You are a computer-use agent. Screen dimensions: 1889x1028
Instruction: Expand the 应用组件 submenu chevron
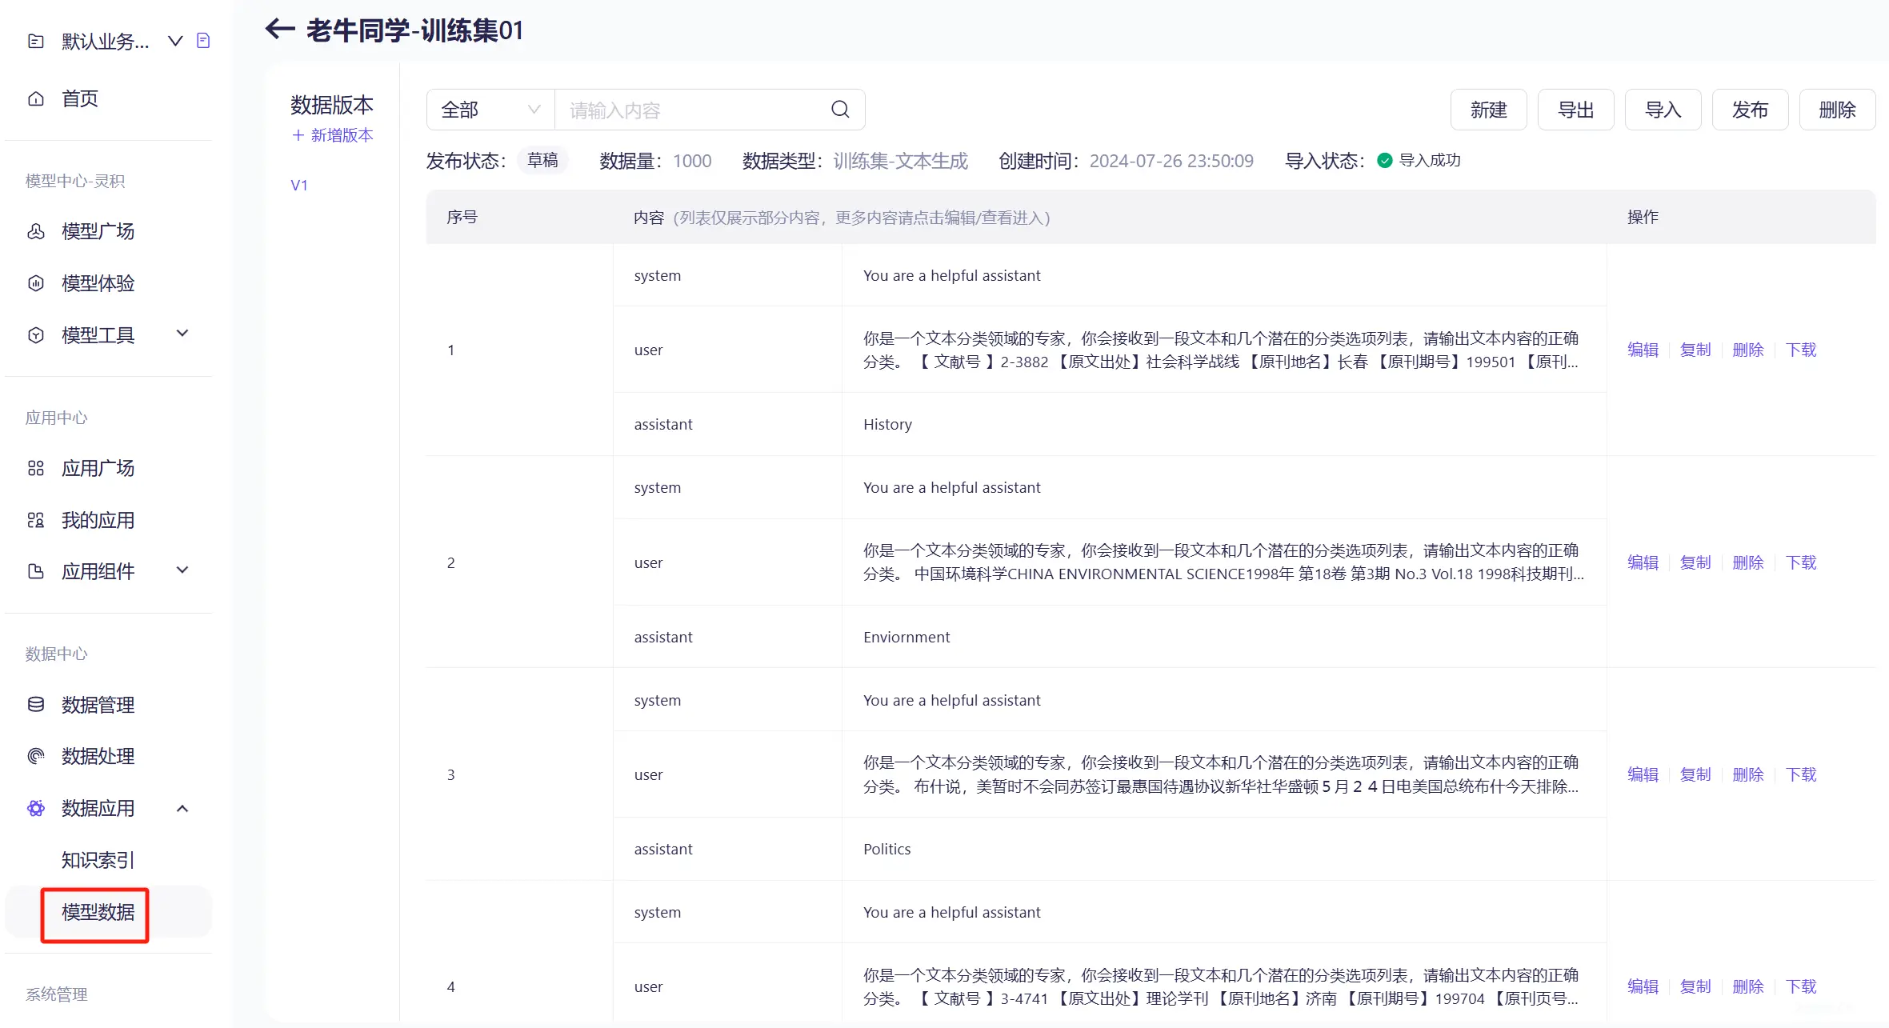(182, 570)
